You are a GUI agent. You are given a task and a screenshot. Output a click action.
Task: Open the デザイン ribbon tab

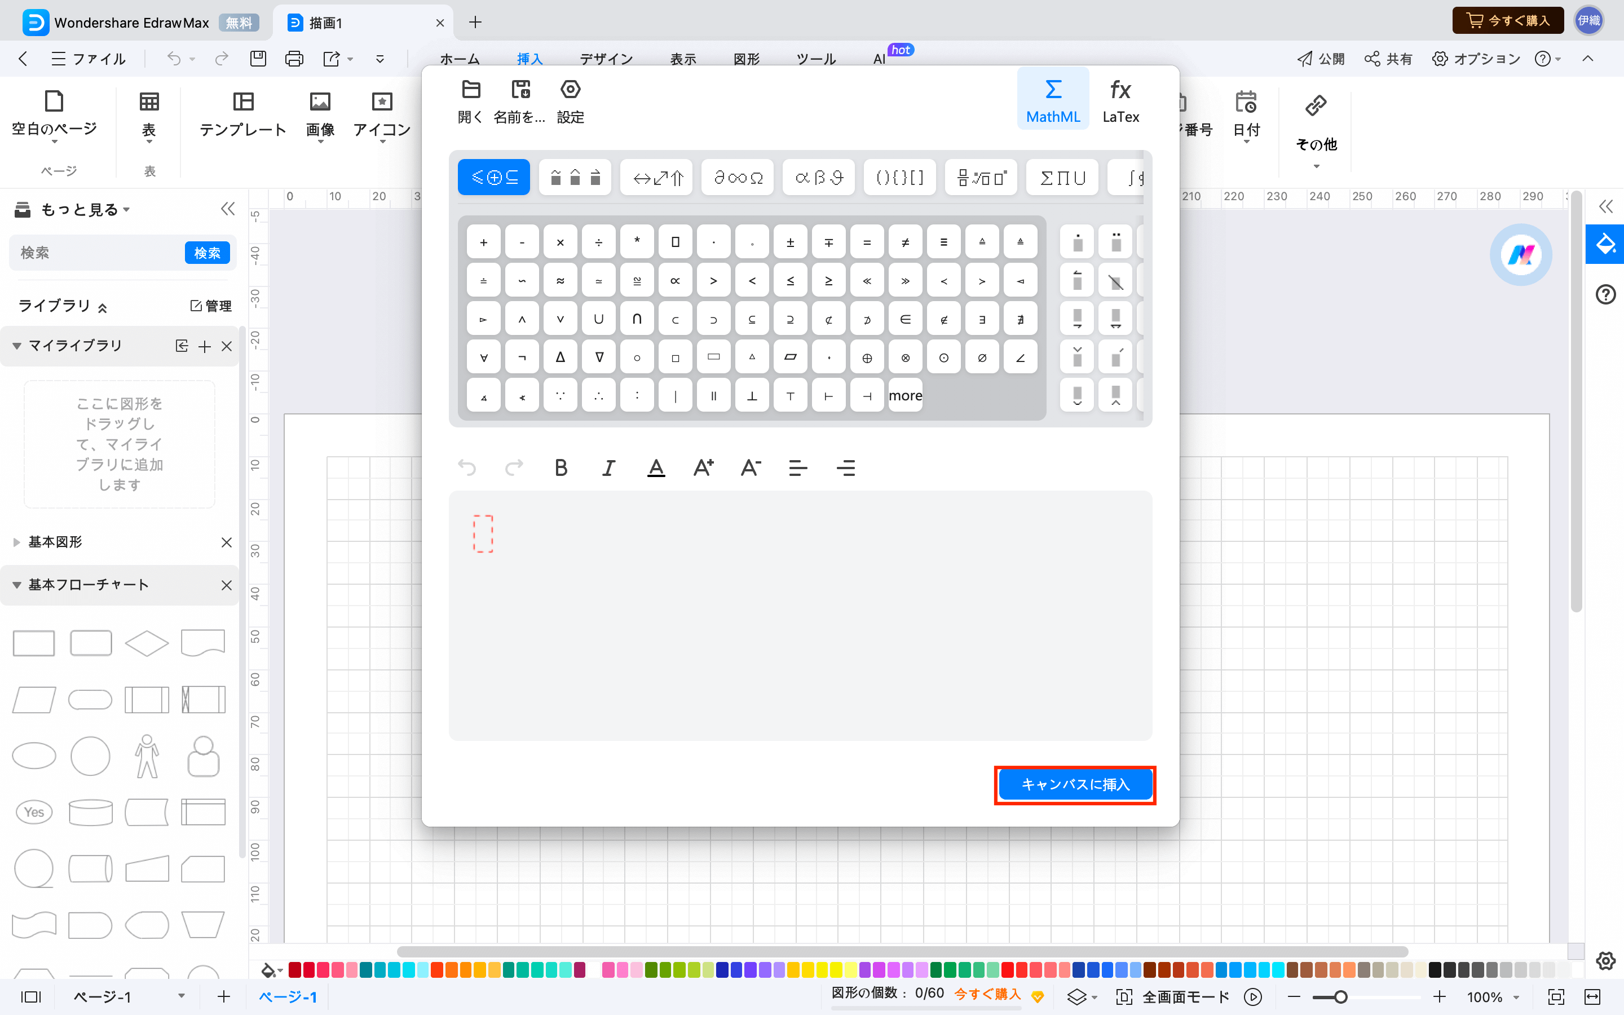pos(606,59)
